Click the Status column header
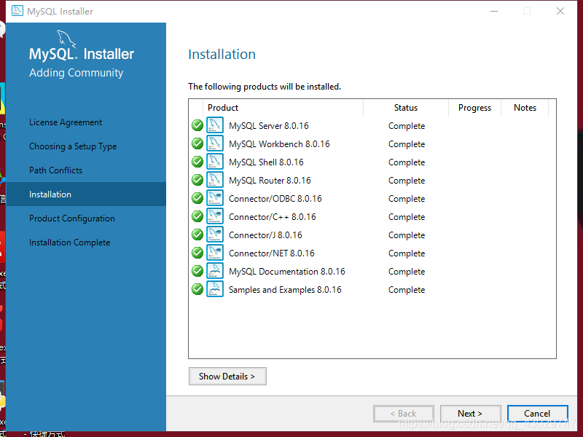The image size is (583, 437). pyautogui.click(x=406, y=108)
